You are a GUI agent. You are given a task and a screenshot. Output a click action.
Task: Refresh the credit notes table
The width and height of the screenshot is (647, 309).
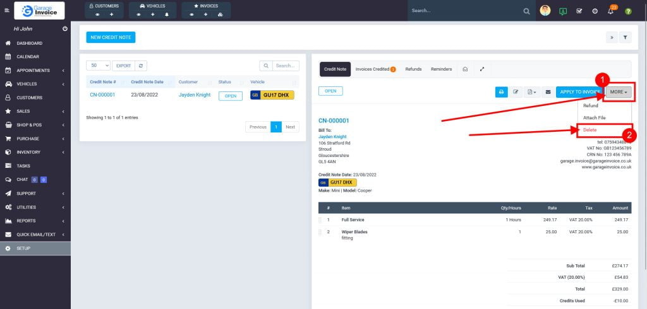click(x=142, y=66)
